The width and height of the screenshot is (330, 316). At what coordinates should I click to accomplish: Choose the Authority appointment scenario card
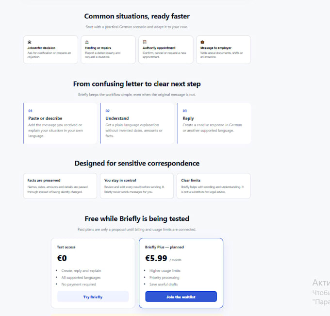coord(166,50)
